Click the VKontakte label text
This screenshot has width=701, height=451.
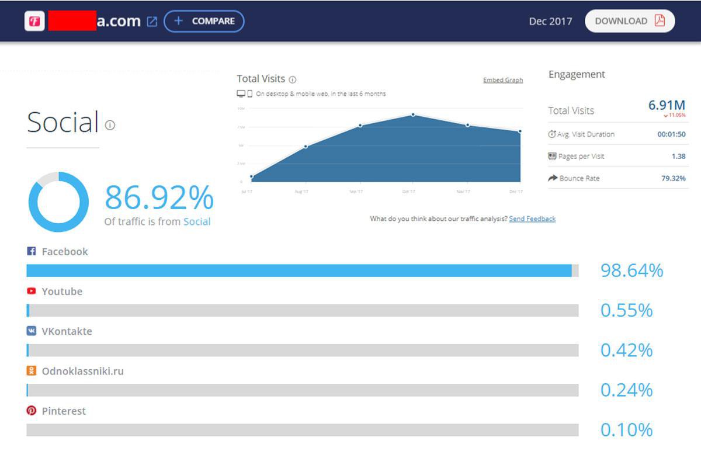[x=67, y=331]
